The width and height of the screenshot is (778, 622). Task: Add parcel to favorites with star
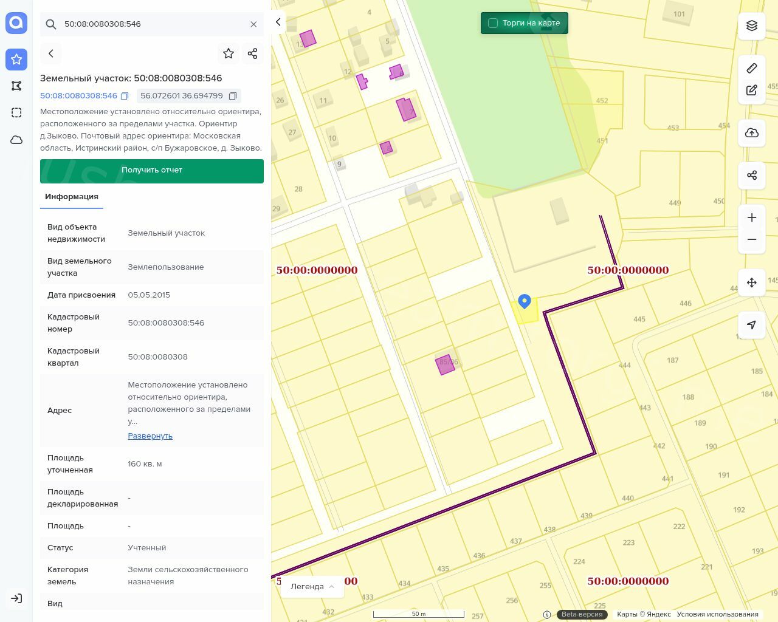[x=229, y=53]
